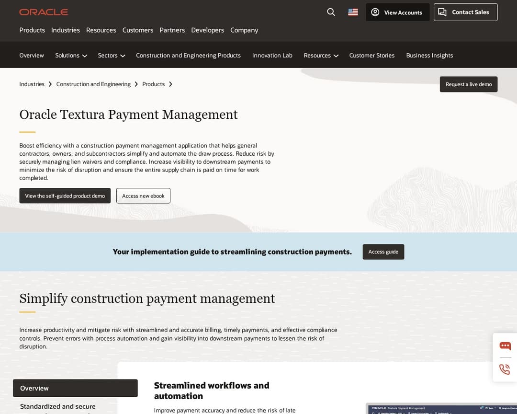517x414 pixels.
Task: Open Construction and Engineering Products link
Action: tap(188, 56)
